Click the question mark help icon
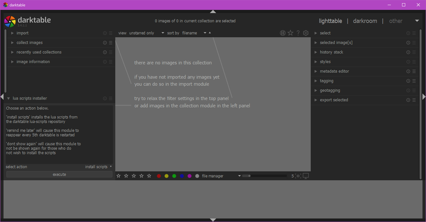Viewport: 426px width, 222px height. pos(298,33)
